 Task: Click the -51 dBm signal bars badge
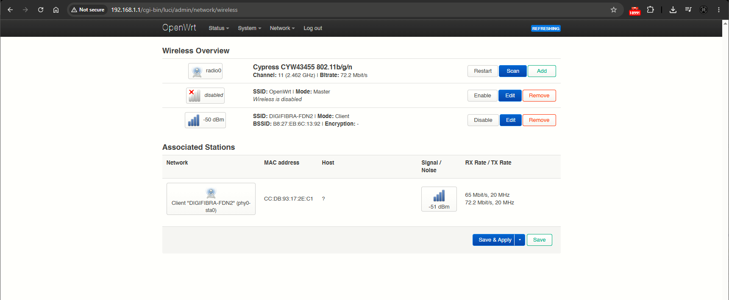point(439,199)
